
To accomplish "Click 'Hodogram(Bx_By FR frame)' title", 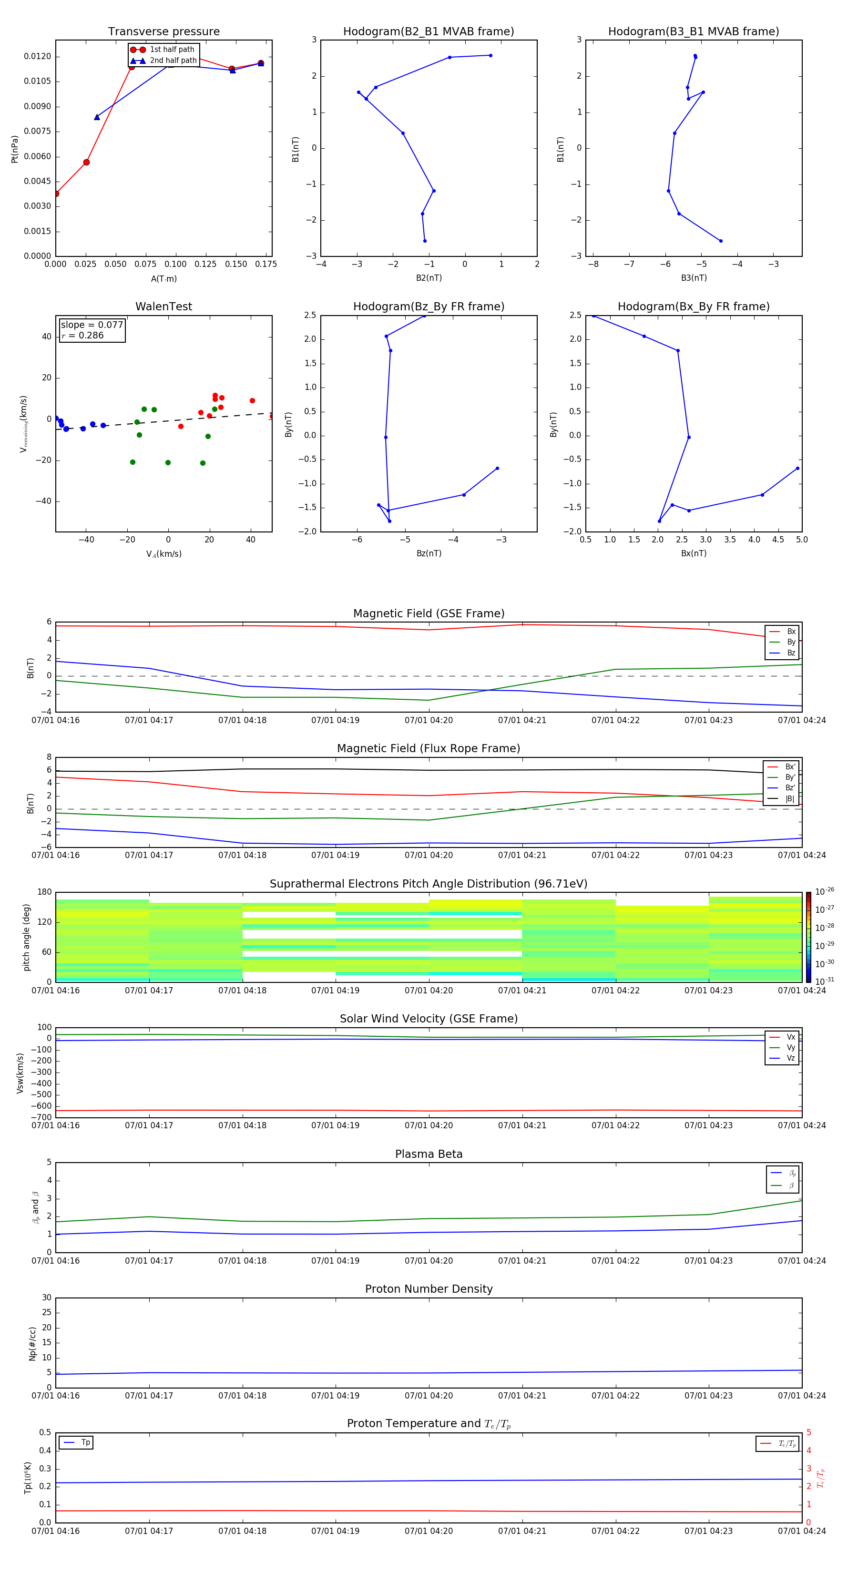I will (x=694, y=306).
